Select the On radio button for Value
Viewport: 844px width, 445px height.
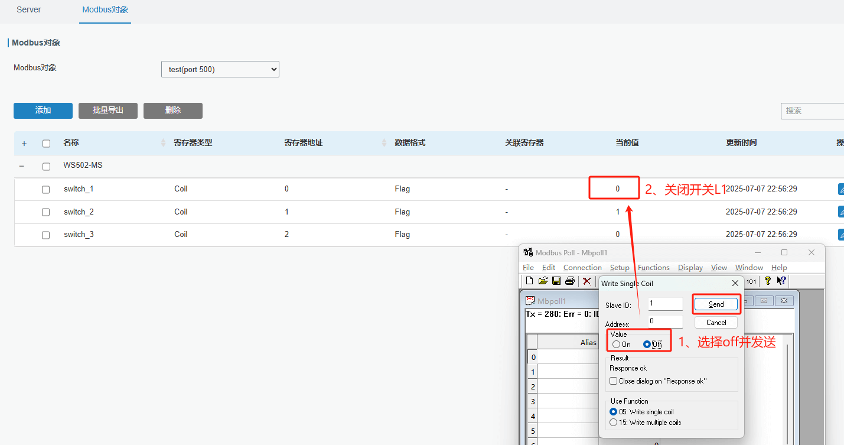(617, 345)
